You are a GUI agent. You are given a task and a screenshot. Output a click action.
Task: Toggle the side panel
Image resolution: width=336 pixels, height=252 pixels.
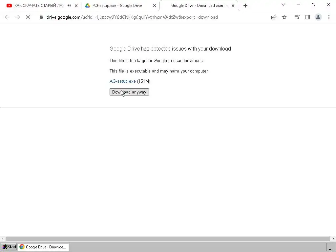308,17
